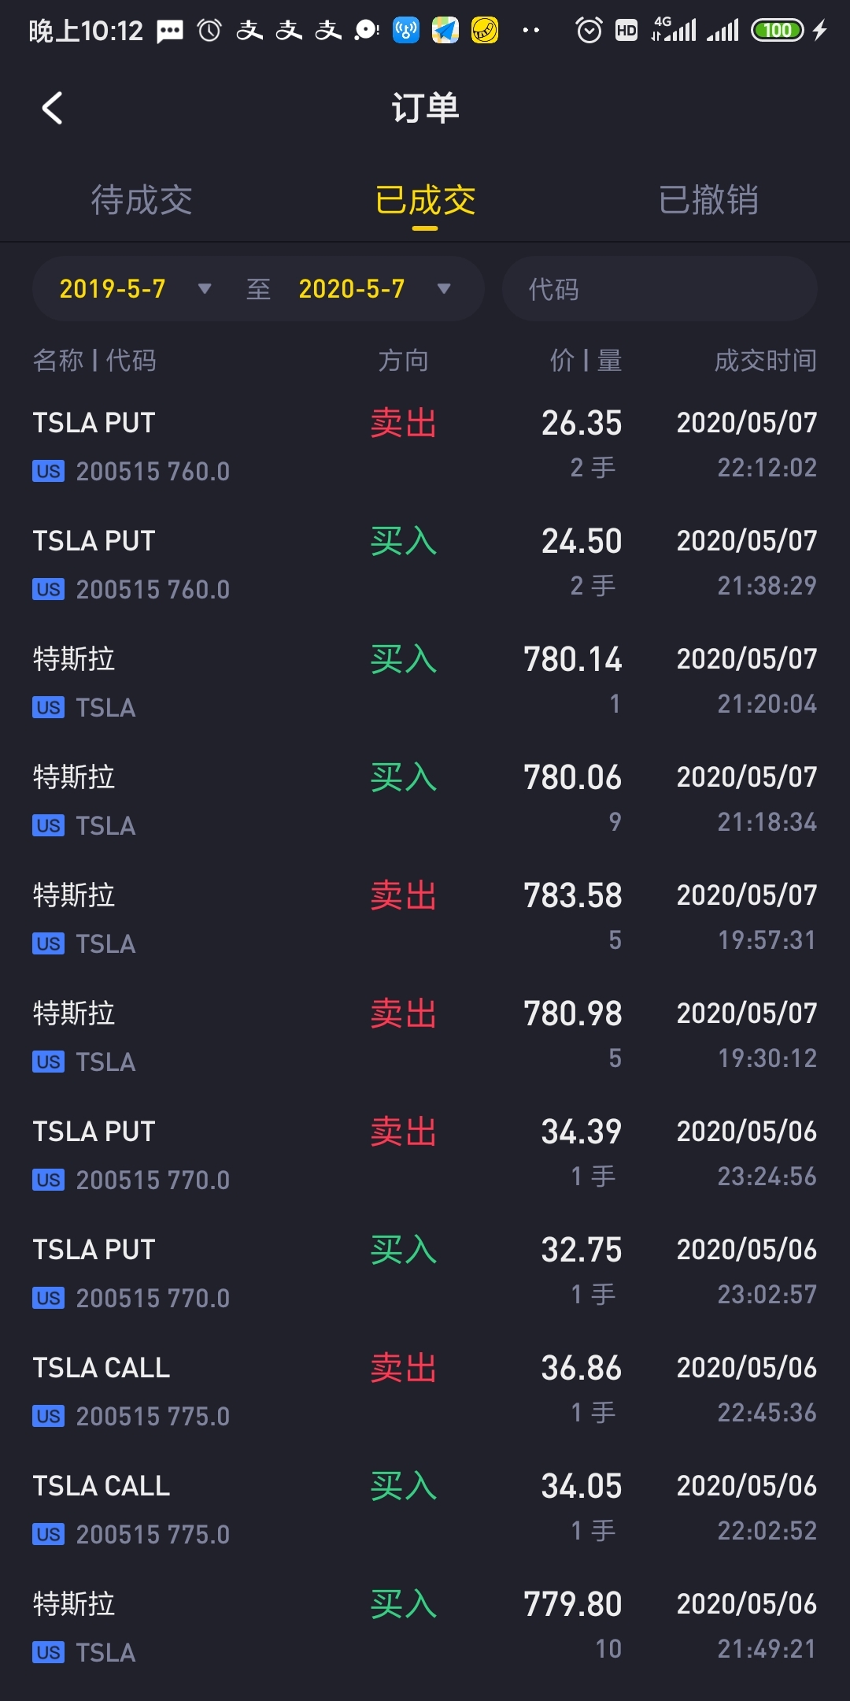Focus the 代码 search field

click(660, 289)
